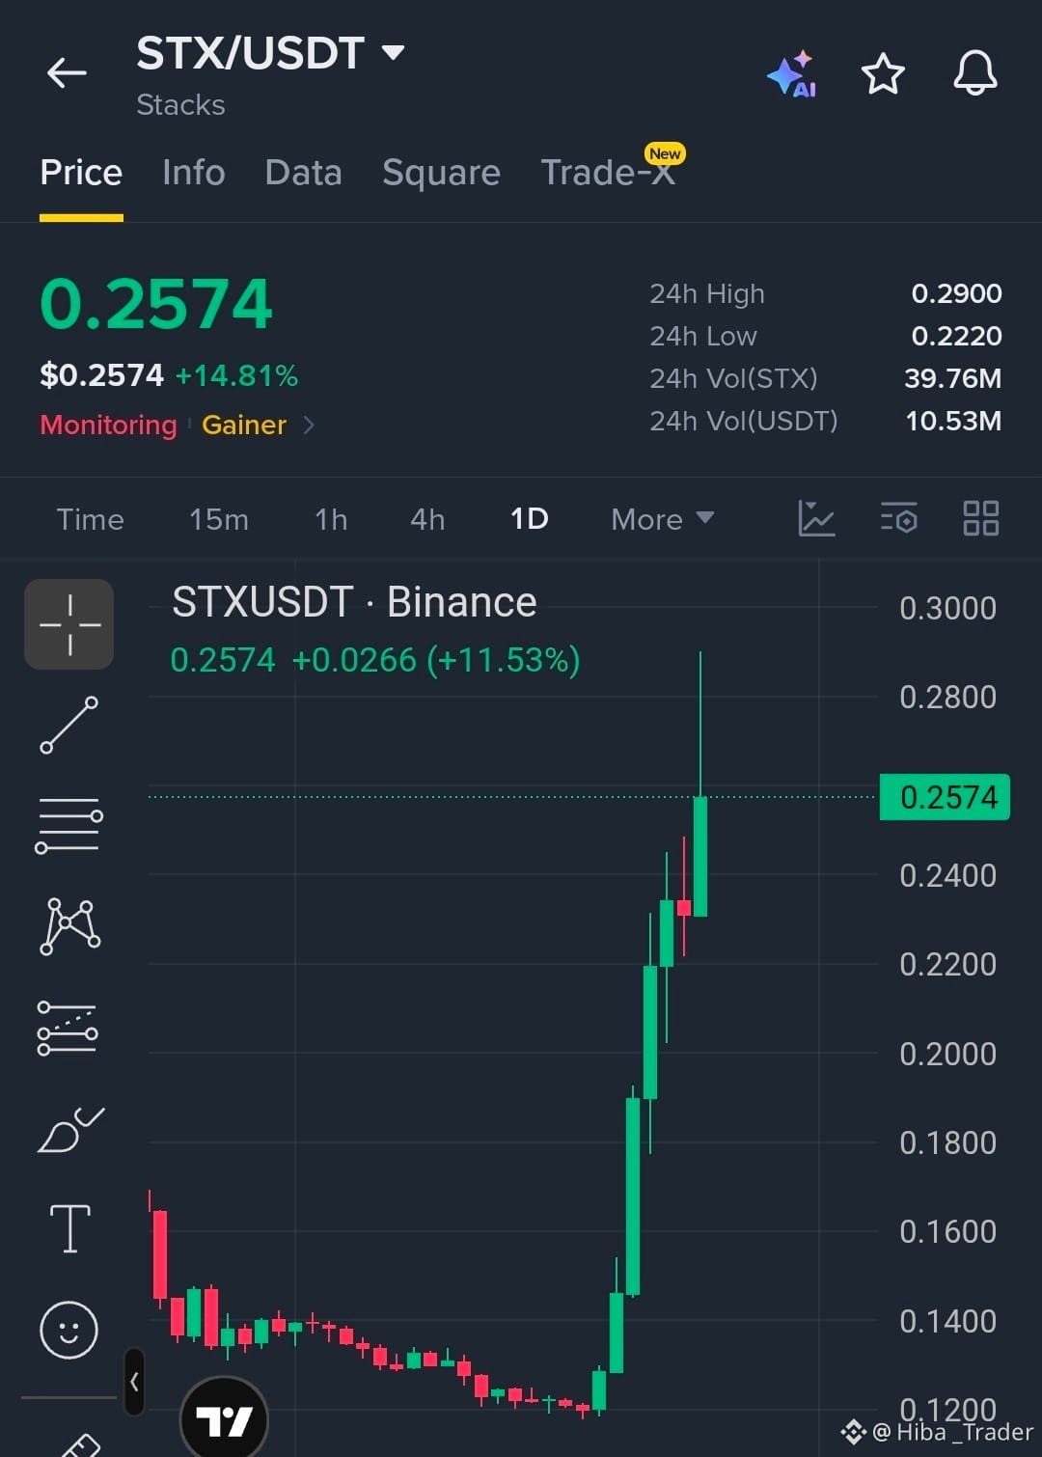Select the trend line drawing tool

69,725
